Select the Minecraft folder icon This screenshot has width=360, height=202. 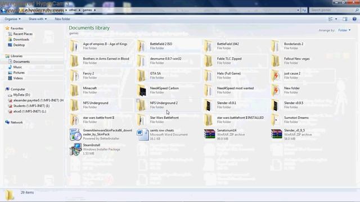pyautogui.click(x=74, y=90)
